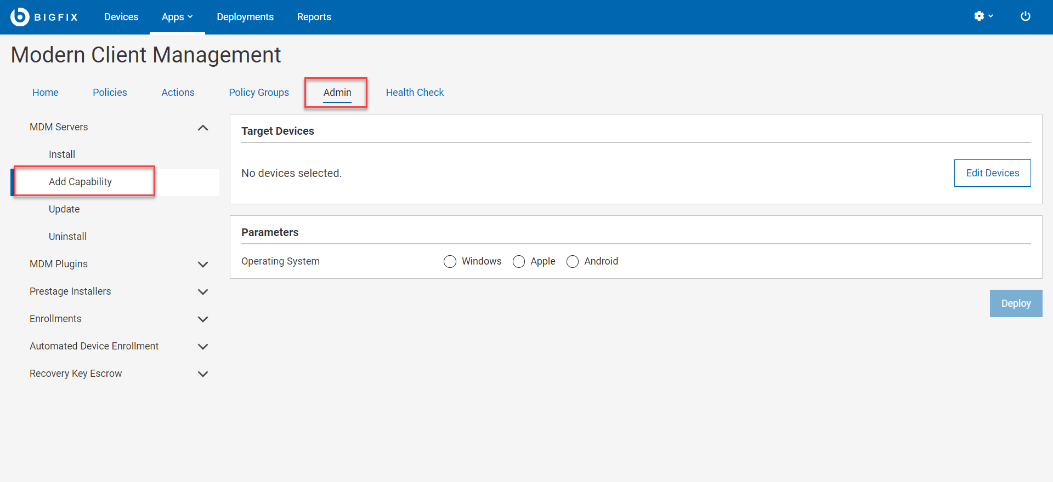Image resolution: width=1053 pixels, height=482 pixels.
Task: Click the Edit Devices button
Action: (992, 173)
